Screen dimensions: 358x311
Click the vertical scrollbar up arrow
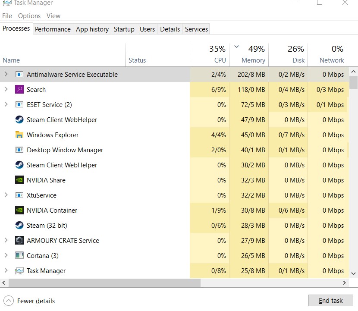(353, 72)
